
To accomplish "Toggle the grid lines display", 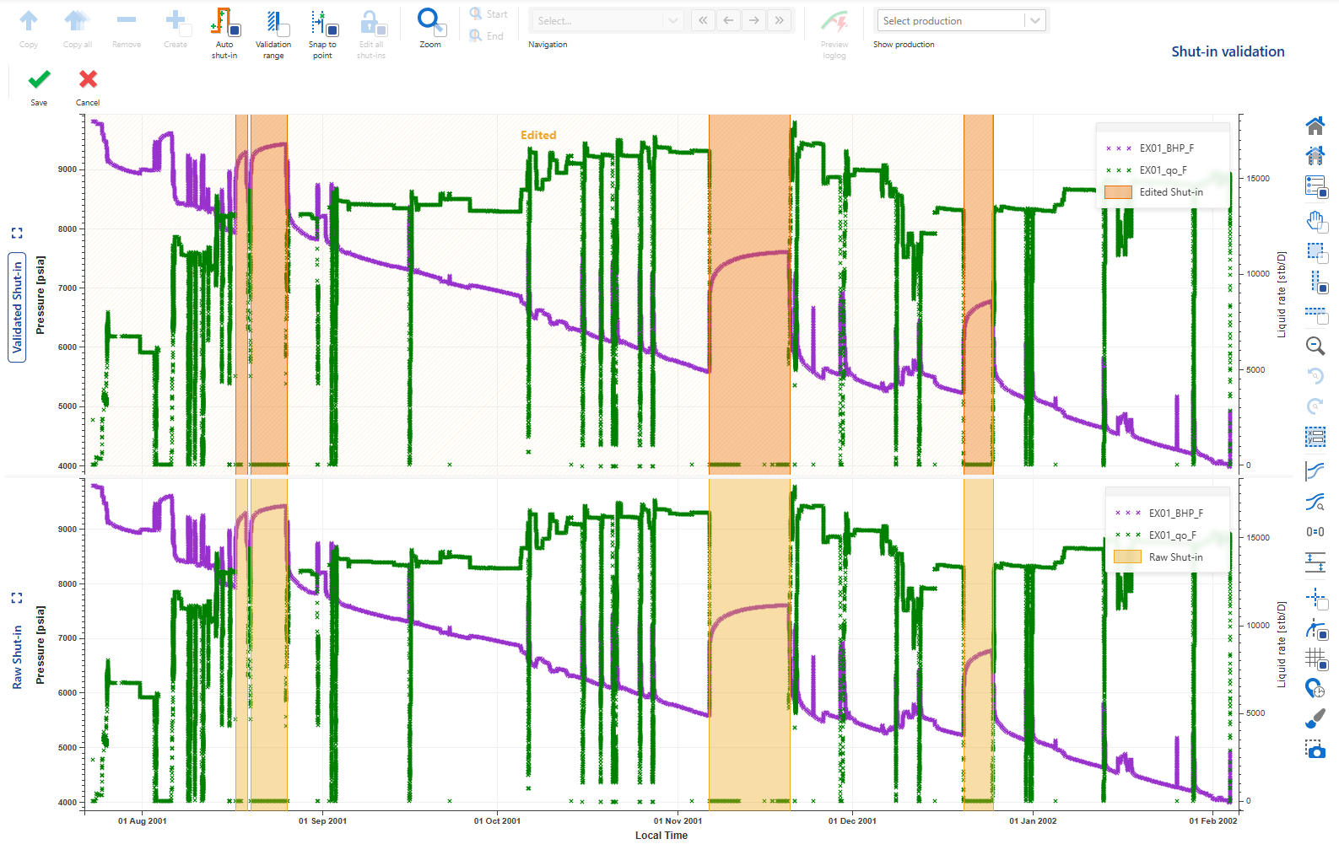I will point(1315,658).
